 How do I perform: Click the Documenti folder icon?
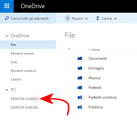tap(80, 58)
